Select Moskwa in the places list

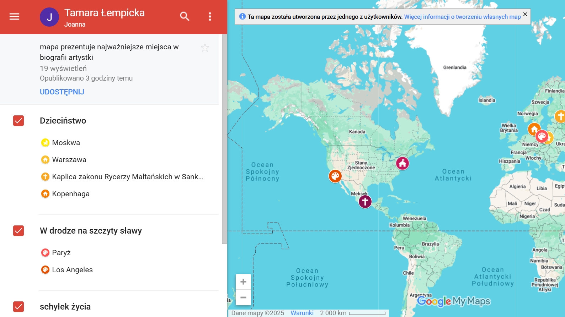66,143
